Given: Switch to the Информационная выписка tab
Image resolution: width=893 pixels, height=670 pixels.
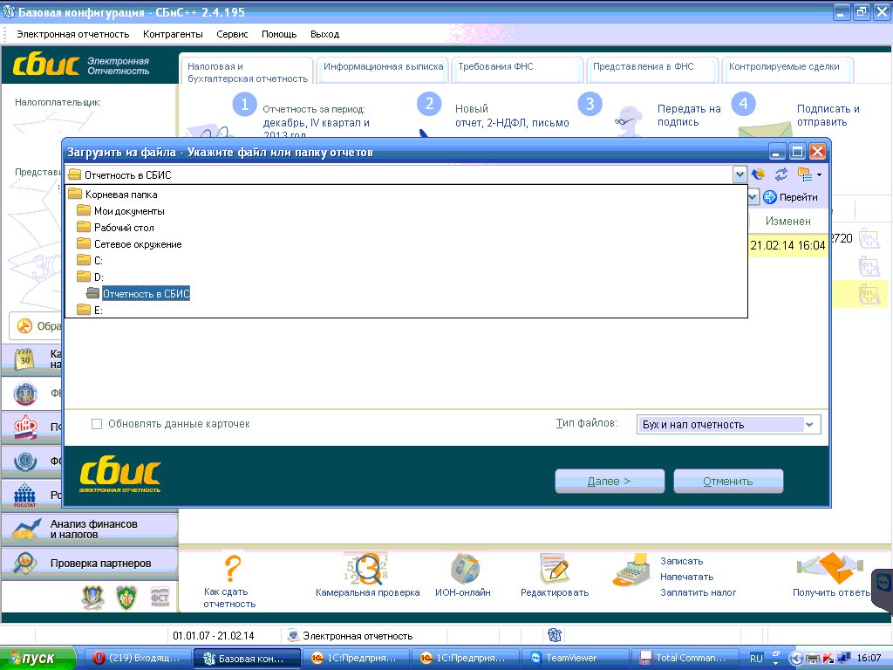Looking at the screenshot, I should tap(384, 68).
